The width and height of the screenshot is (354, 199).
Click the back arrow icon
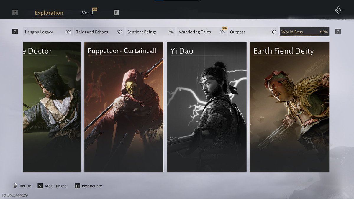[x=340, y=10]
